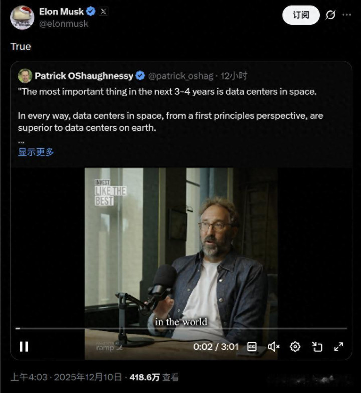The height and width of the screenshot is (393, 361).
Task: Enter fullscreen video mode
Action: 339,347
